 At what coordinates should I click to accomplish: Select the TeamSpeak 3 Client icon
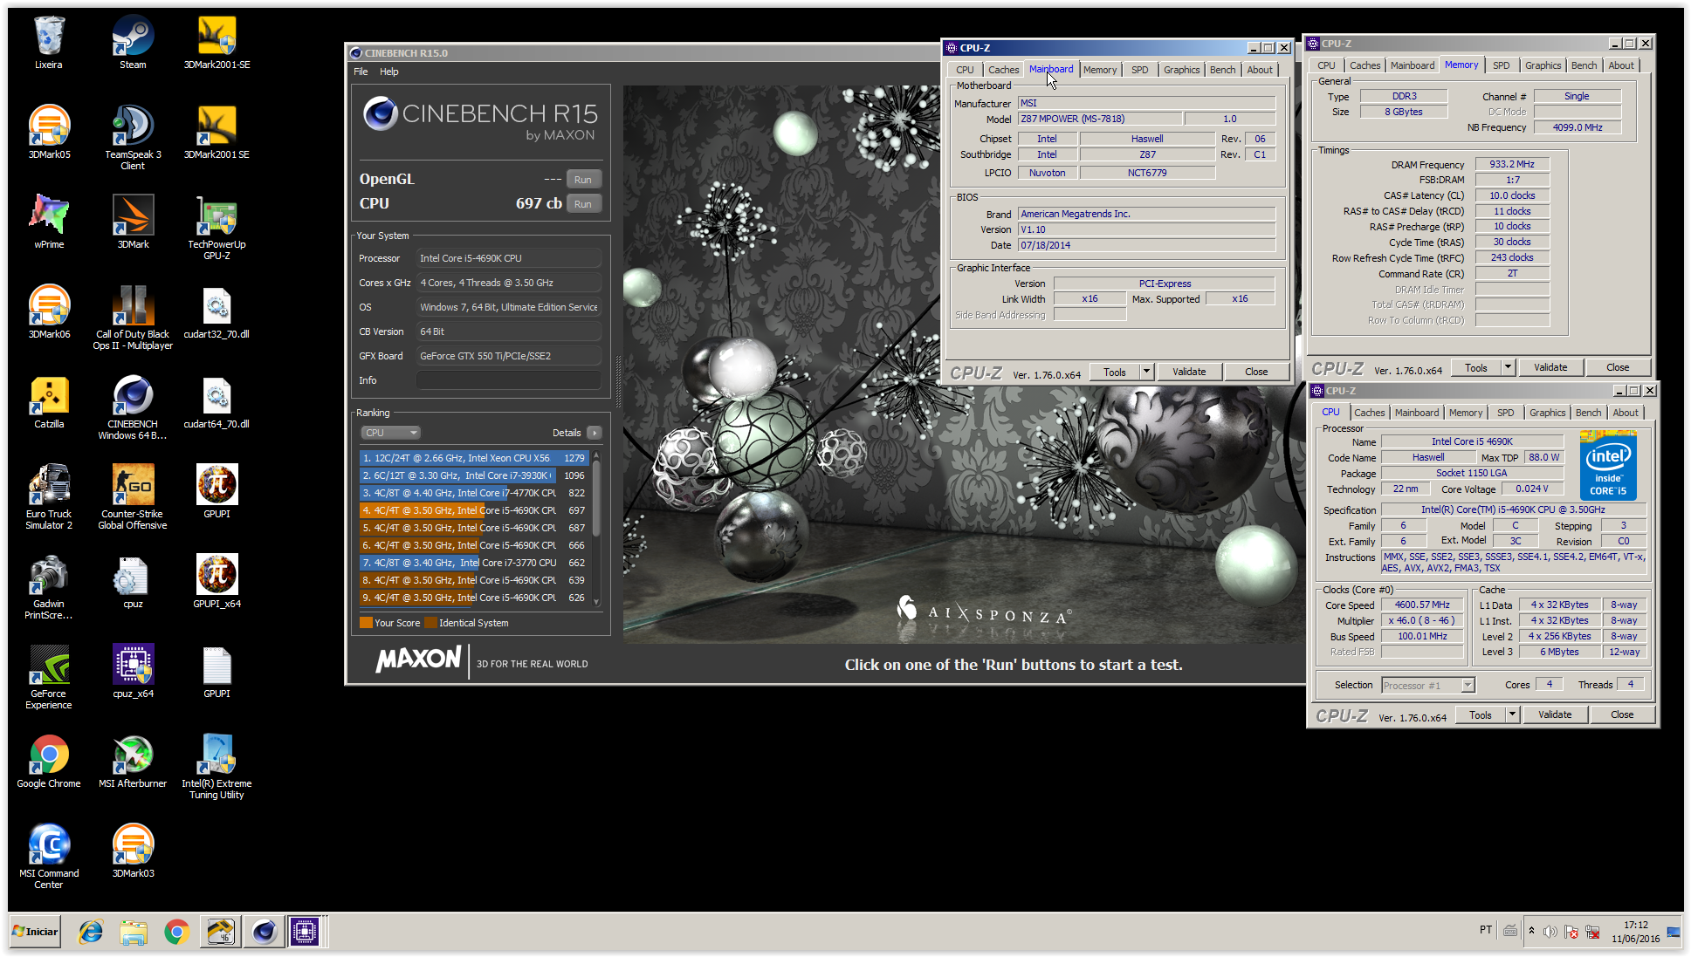click(x=133, y=138)
